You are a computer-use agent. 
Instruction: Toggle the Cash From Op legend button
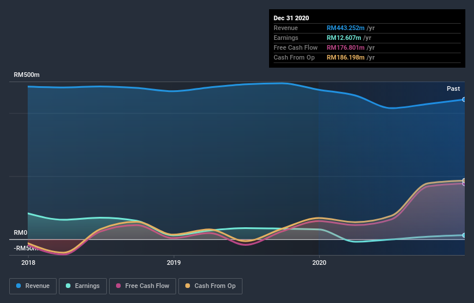[x=210, y=286]
